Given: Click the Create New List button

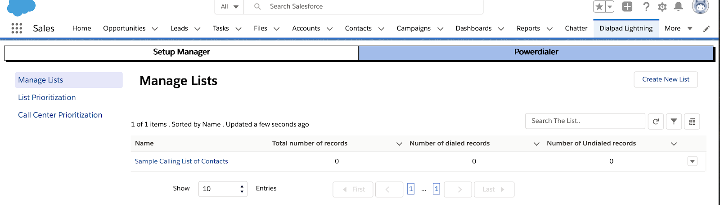Looking at the screenshot, I should pyautogui.click(x=666, y=79).
